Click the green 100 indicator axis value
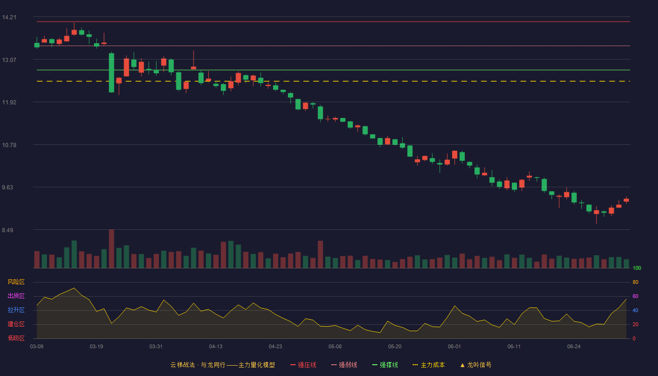 coord(637,268)
